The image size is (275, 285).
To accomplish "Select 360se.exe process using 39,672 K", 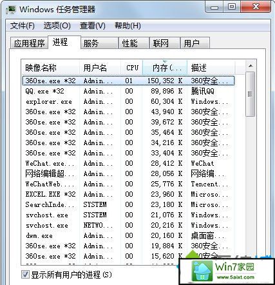I will (x=128, y=122).
